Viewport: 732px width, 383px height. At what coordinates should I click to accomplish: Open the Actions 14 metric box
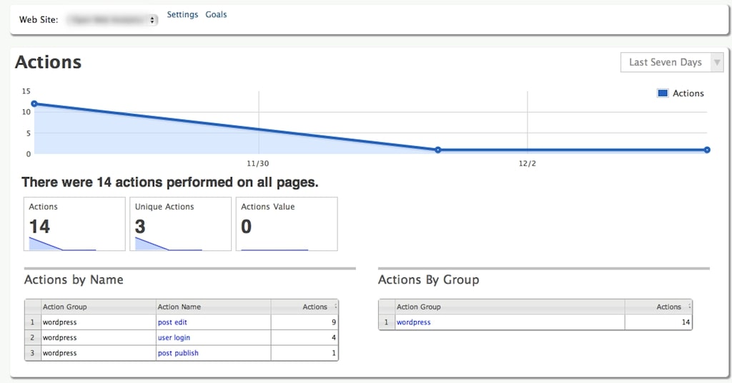pos(74,224)
